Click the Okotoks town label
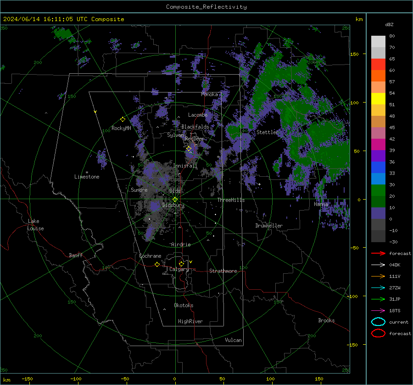 [x=184, y=305]
